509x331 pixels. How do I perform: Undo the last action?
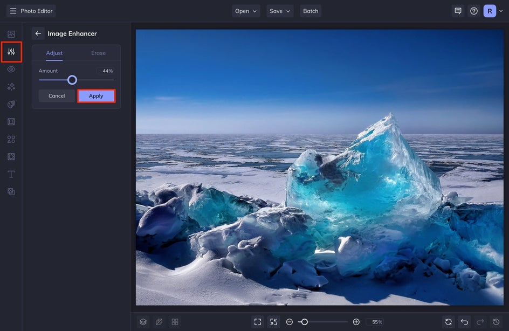(x=465, y=322)
